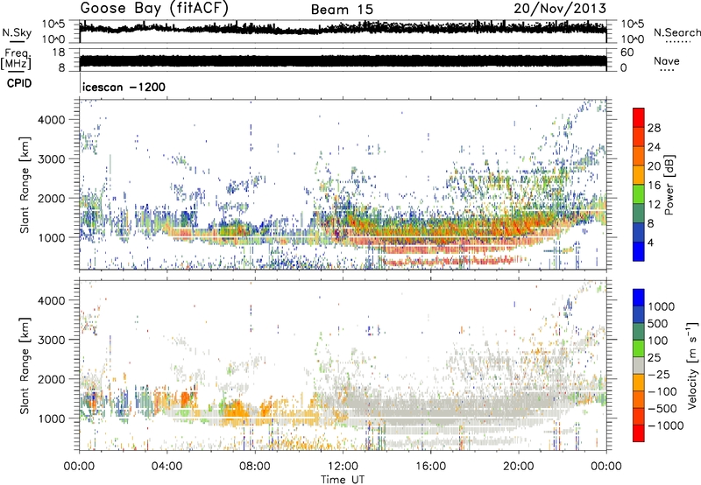Click the "icescan -1200" mode text

[x=124, y=87]
